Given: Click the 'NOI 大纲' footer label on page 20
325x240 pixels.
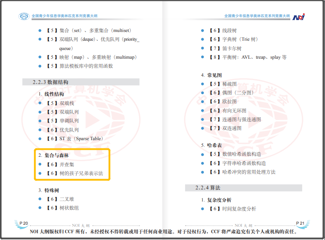Looking at the screenshot, I should coord(81,226).
